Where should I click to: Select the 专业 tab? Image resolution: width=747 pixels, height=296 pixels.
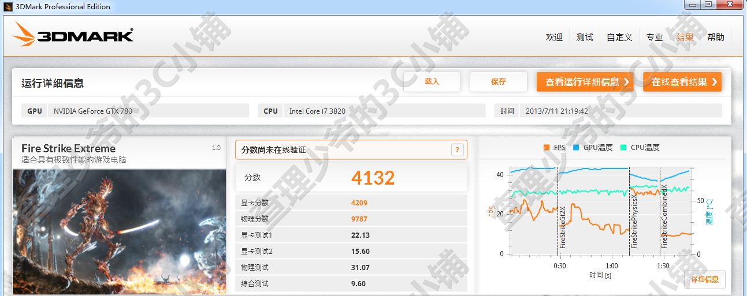tap(655, 37)
